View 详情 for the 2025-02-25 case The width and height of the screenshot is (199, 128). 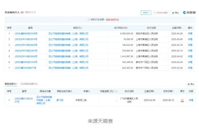pyautogui.click(x=190, y=62)
